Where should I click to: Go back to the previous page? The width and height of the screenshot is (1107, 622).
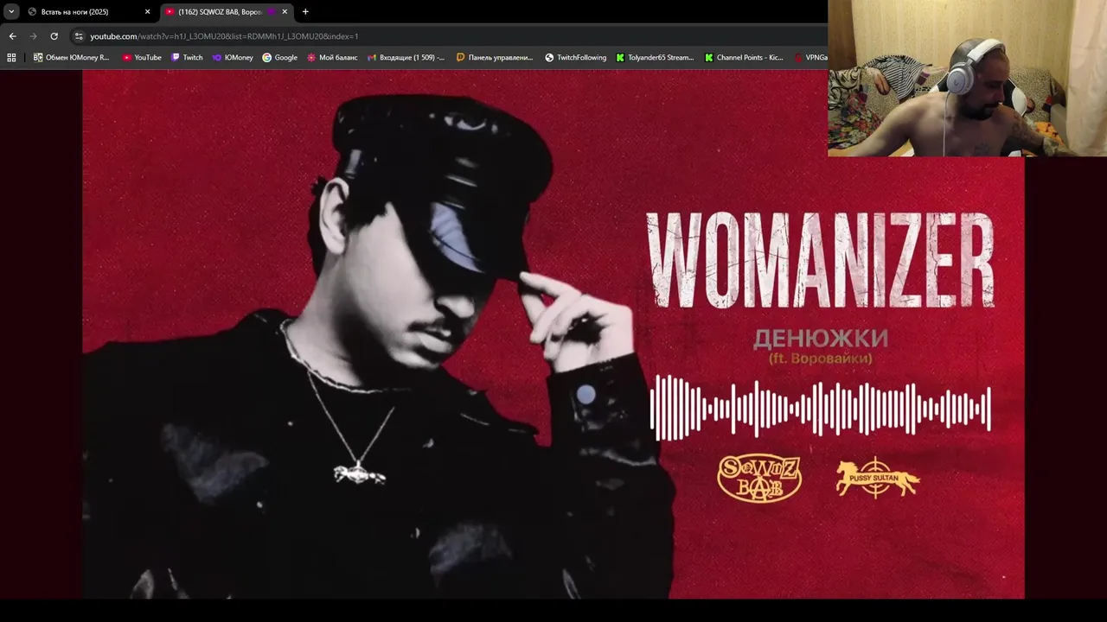12,36
